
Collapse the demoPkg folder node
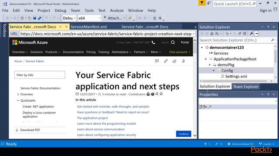pos(210,65)
